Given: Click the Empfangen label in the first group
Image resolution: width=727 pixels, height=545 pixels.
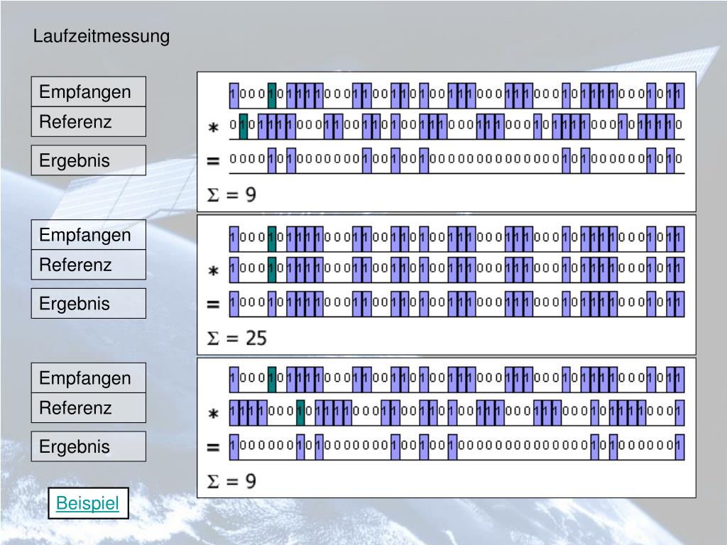Looking at the screenshot, I should pyautogui.click(x=89, y=92).
